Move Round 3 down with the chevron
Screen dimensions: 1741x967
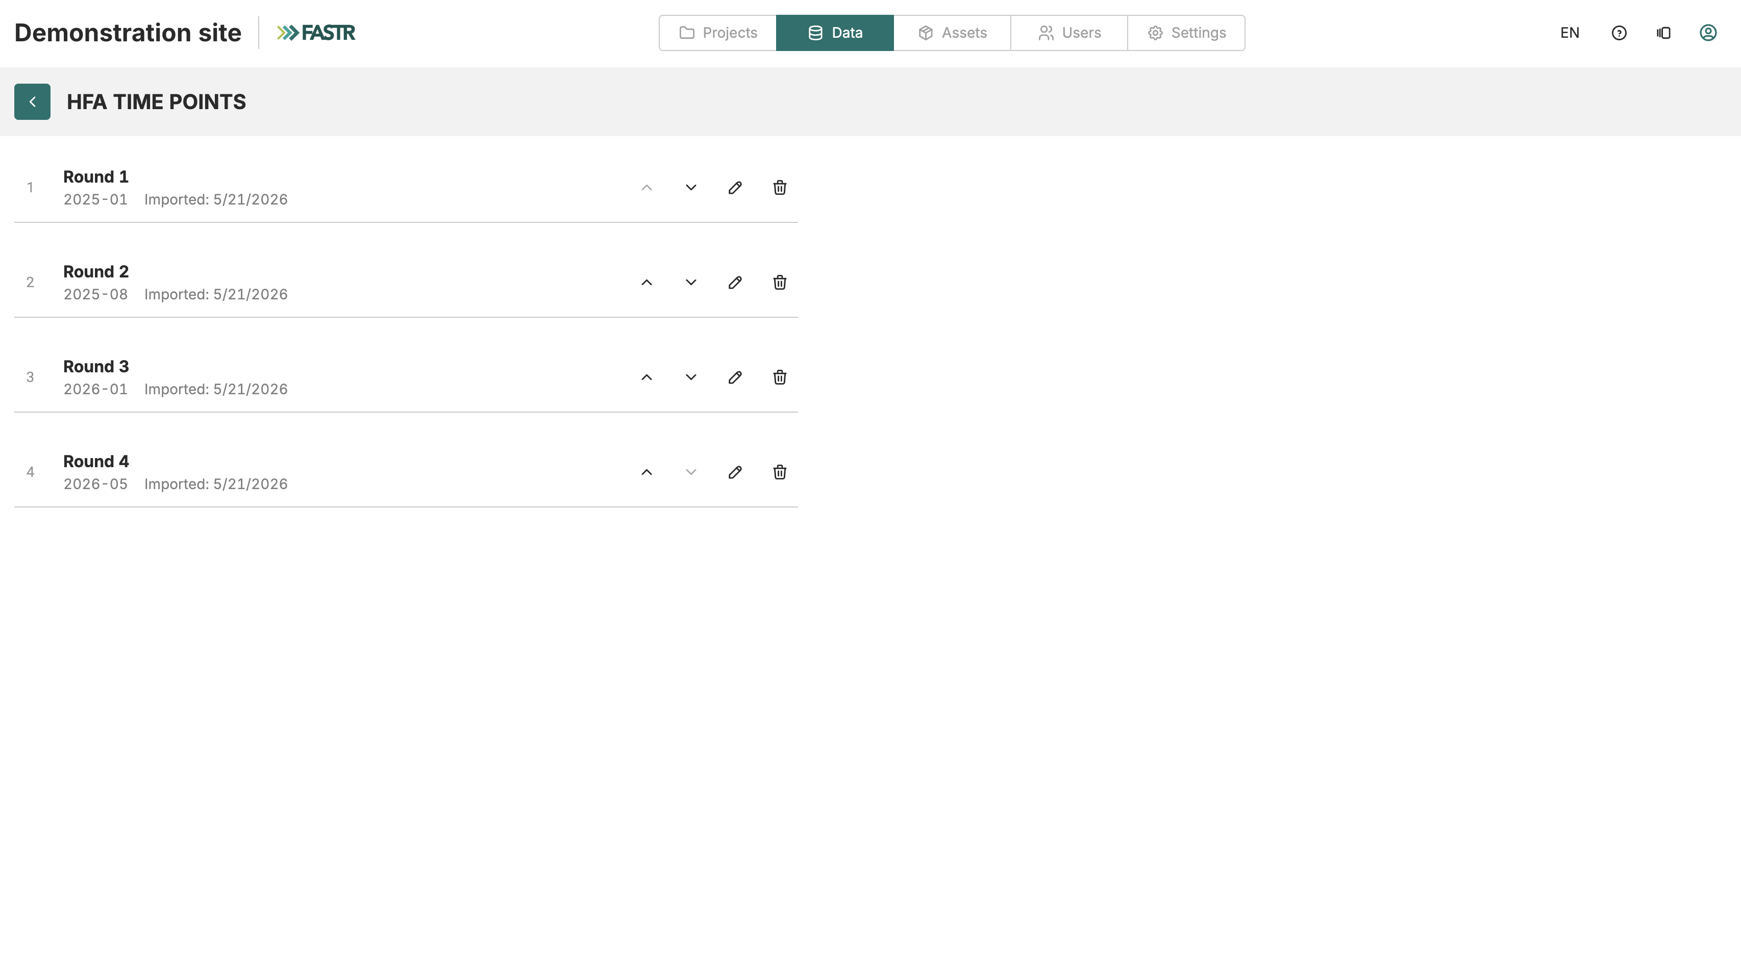tap(691, 377)
